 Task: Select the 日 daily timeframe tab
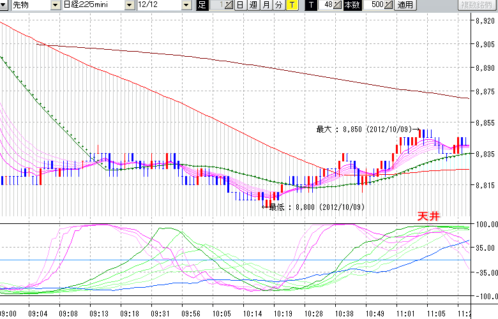240,6
